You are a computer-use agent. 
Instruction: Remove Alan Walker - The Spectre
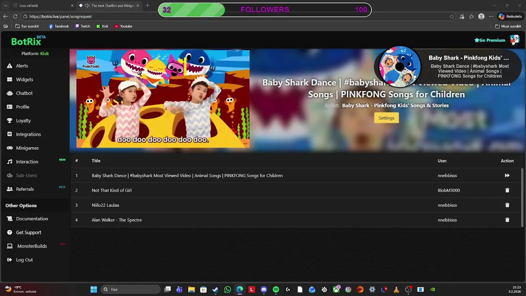coord(507,220)
